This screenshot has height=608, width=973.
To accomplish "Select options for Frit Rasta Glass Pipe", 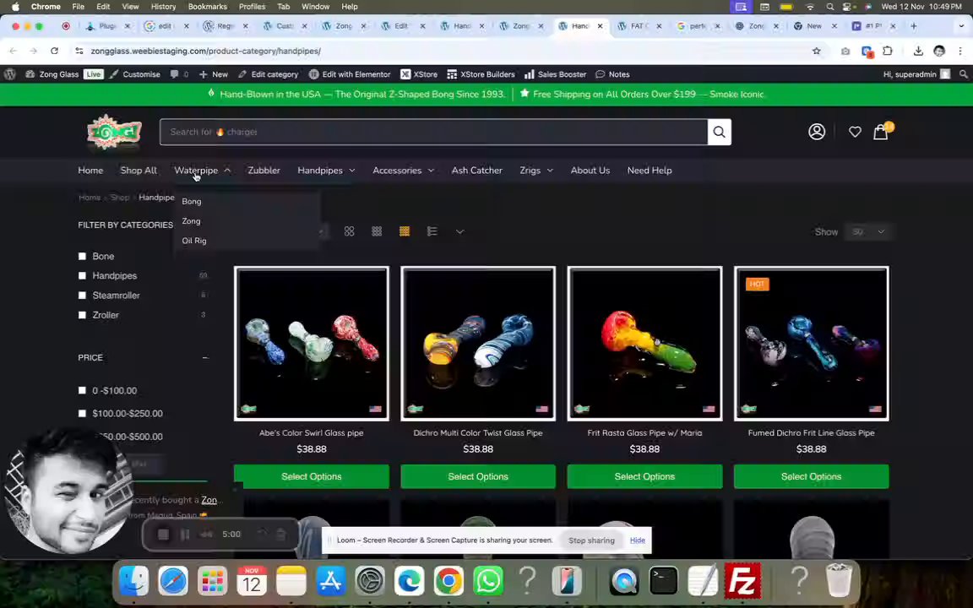I will pos(644,476).
